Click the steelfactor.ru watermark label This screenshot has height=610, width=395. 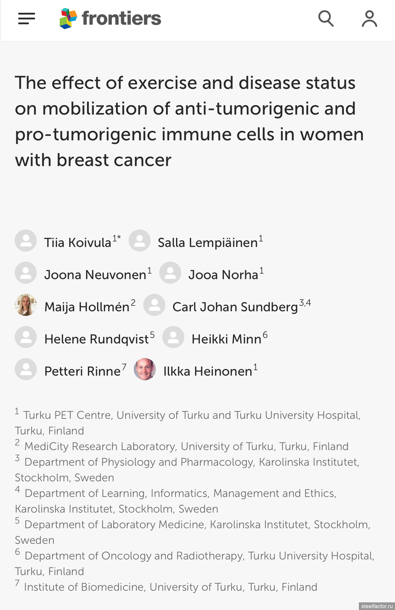(377, 606)
